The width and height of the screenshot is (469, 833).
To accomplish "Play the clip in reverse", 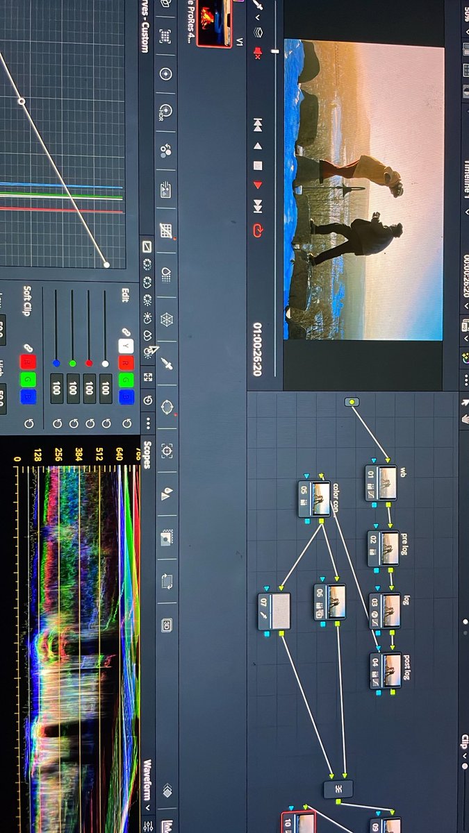I will tap(258, 146).
